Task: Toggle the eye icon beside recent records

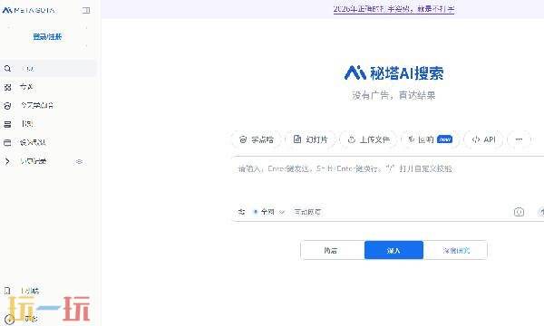Action: pos(79,161)
